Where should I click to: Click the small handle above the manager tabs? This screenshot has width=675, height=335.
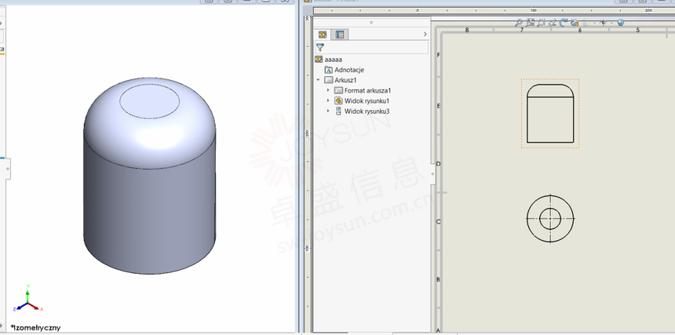click(x=371, y=23)
